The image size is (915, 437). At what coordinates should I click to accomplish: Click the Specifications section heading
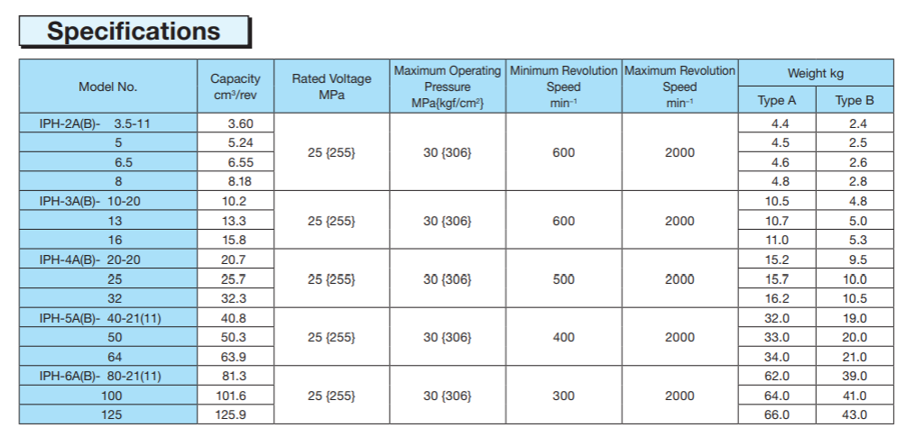[134, 32]
